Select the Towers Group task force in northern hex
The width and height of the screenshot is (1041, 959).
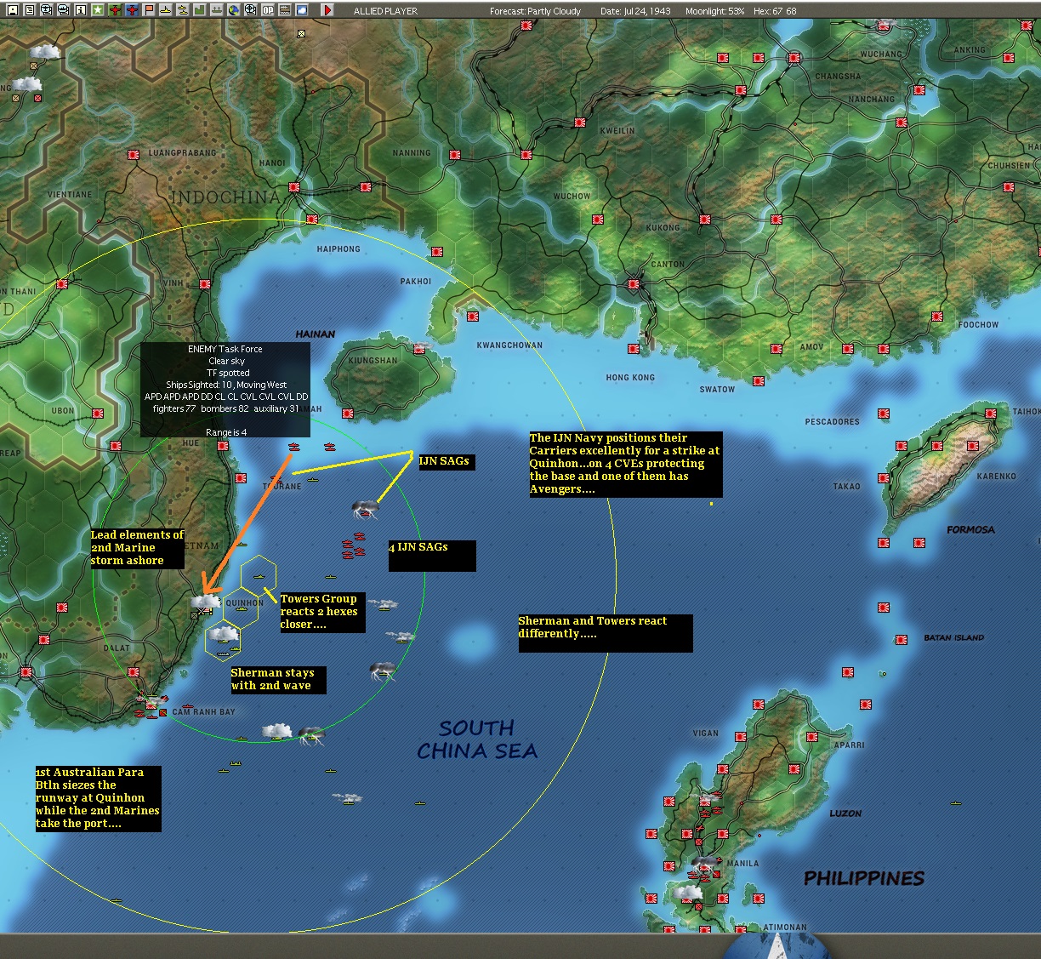259,576
